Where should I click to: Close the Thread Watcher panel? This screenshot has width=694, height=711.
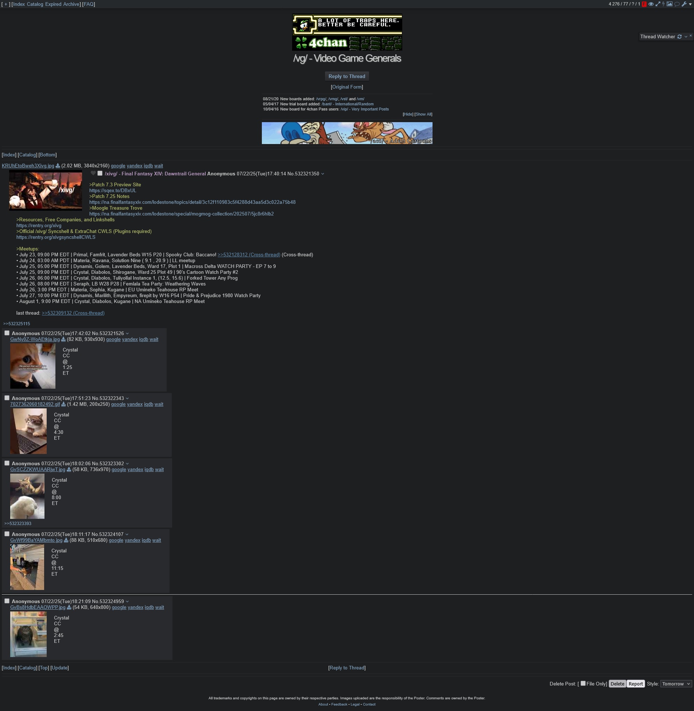point(690,35)
